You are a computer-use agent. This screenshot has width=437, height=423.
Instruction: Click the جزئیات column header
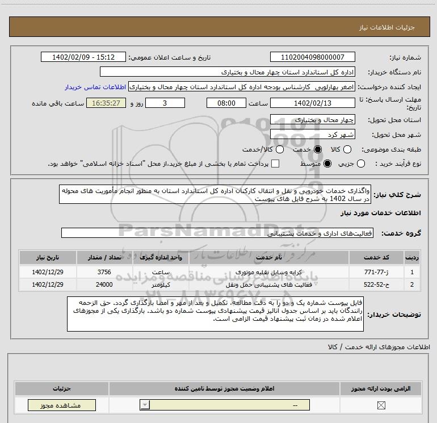[62, 389]
